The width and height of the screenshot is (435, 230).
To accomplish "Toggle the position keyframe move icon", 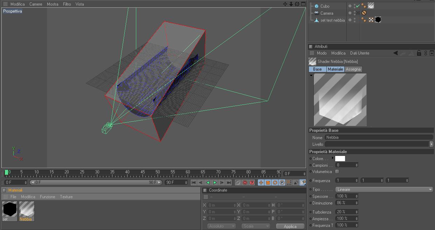I will (261, 182).
